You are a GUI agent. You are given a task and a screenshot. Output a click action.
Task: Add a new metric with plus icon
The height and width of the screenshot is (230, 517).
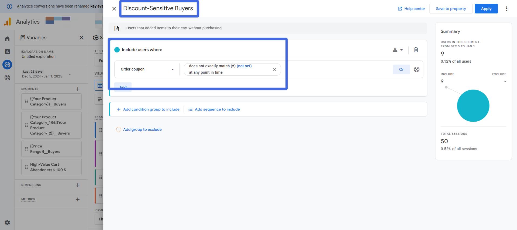tap(78, 199)
